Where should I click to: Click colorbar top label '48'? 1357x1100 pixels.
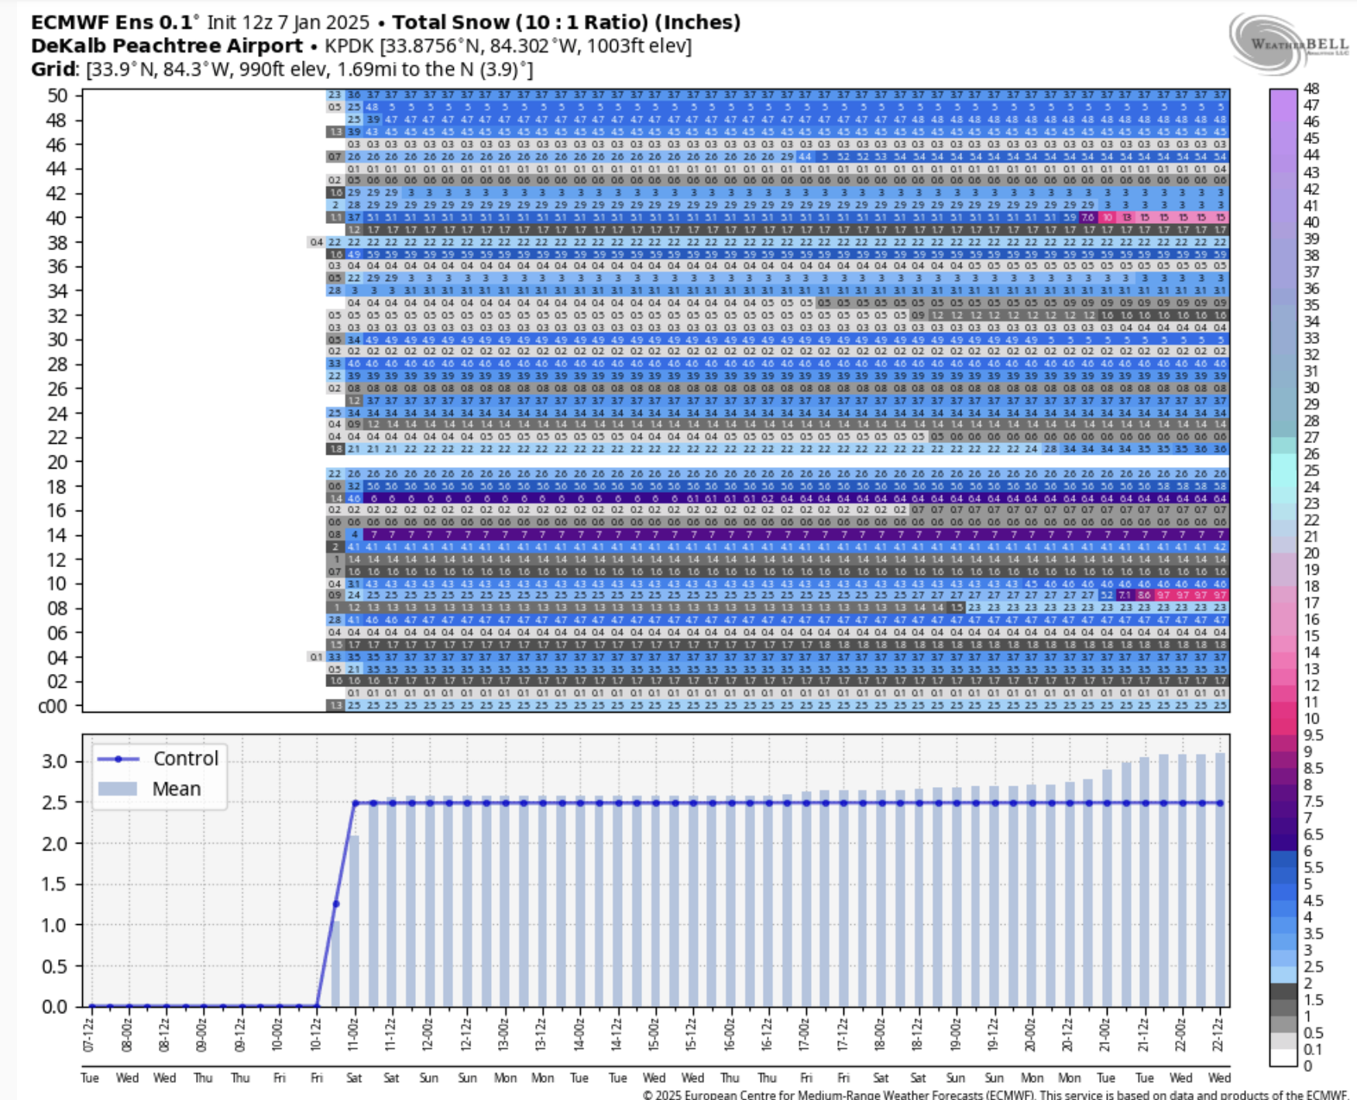(1311, 88)
